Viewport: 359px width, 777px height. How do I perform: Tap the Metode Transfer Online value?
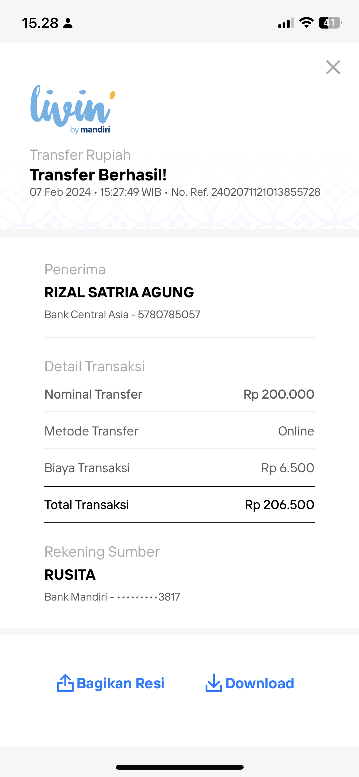pyautogui.click(x=296, y=431)
